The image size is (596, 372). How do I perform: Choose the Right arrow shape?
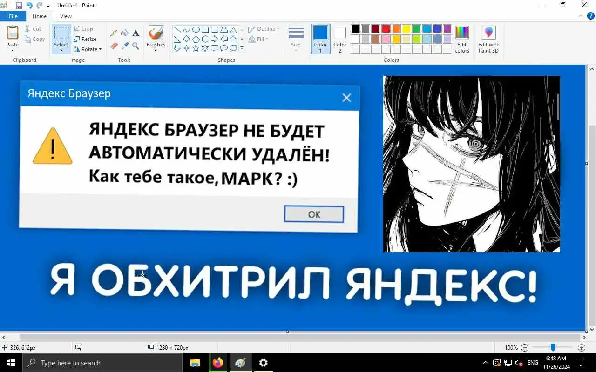coord(215,39)
